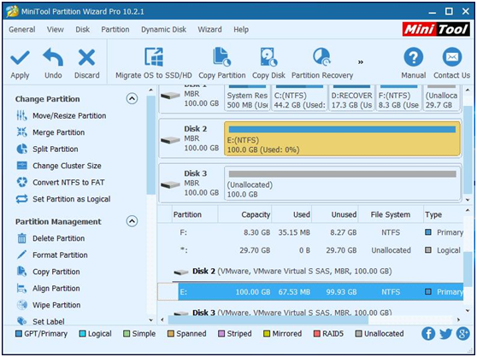Open the Dynamic Disk menu
Viewport: 477px width, 357px height.
coord(163,30)
